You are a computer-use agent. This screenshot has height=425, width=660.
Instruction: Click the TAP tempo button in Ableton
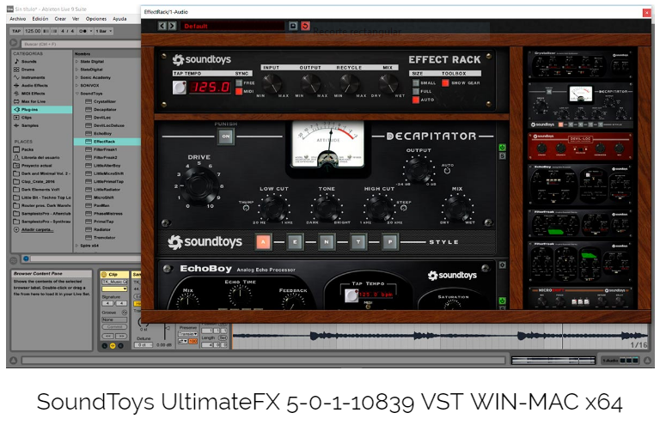tap(16, 31)
